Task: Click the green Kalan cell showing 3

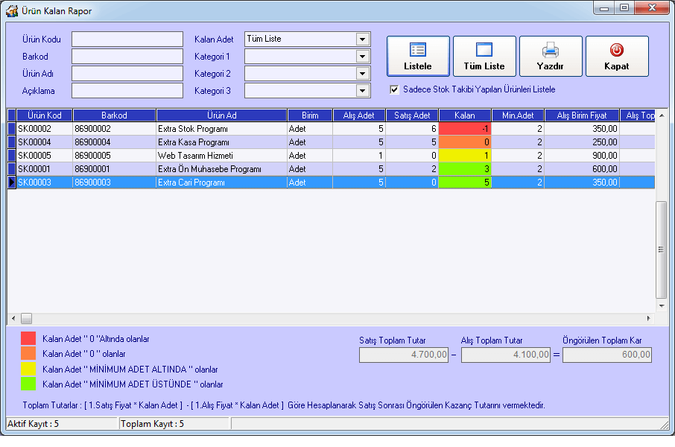Action: [x=465, y=169]
